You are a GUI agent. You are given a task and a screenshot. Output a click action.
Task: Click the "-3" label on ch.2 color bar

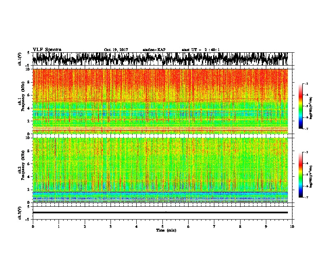click(306, 152)
